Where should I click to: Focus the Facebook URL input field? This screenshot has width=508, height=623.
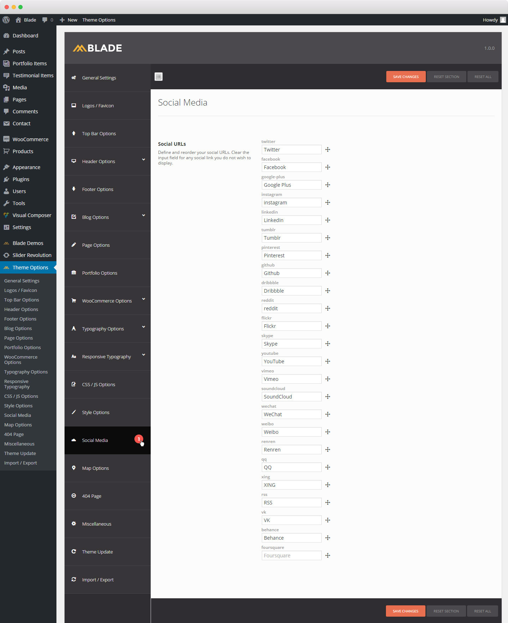point(291,167)
